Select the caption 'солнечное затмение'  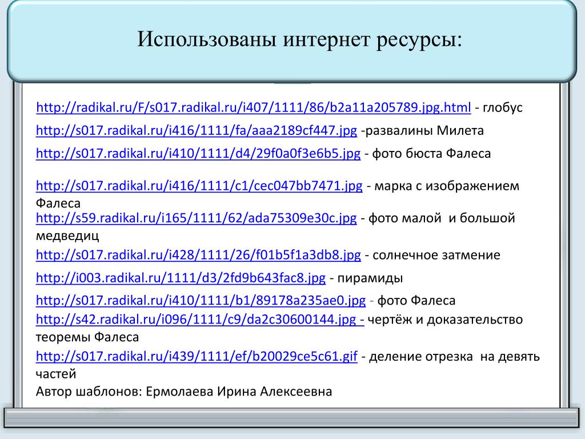point(436,256)
